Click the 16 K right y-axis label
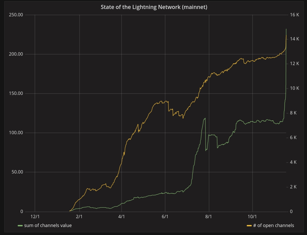 [294, 15]
